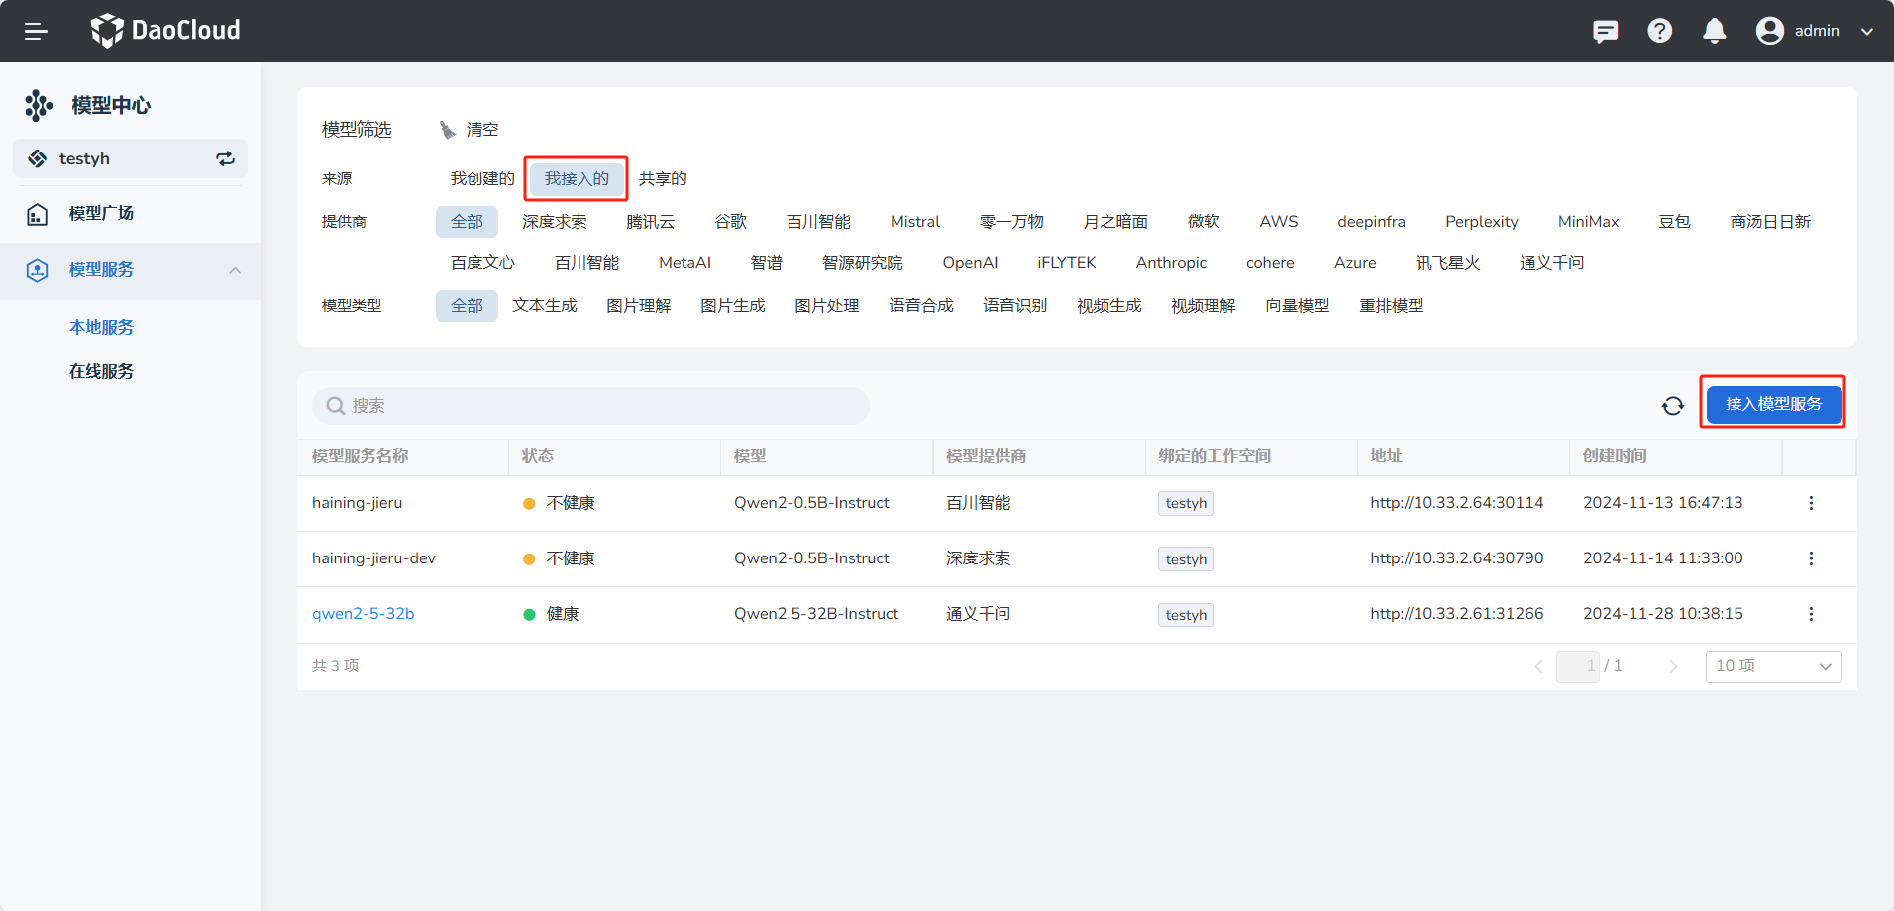The image size is (1894, 911).
Task: Click the 创建时间 column header
Action: pos(1615,456)
